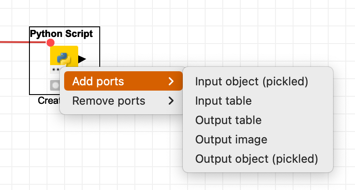Screen dimensions: 355x190
Task: Select Output image port option
Action: (x=231, y=140)
